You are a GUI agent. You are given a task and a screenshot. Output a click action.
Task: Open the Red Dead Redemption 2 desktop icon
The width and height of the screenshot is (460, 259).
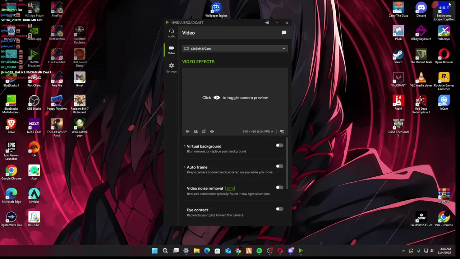tap(421, 105)
